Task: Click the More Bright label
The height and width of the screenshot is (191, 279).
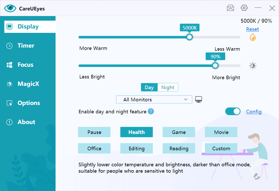Action: click(226, 77)
